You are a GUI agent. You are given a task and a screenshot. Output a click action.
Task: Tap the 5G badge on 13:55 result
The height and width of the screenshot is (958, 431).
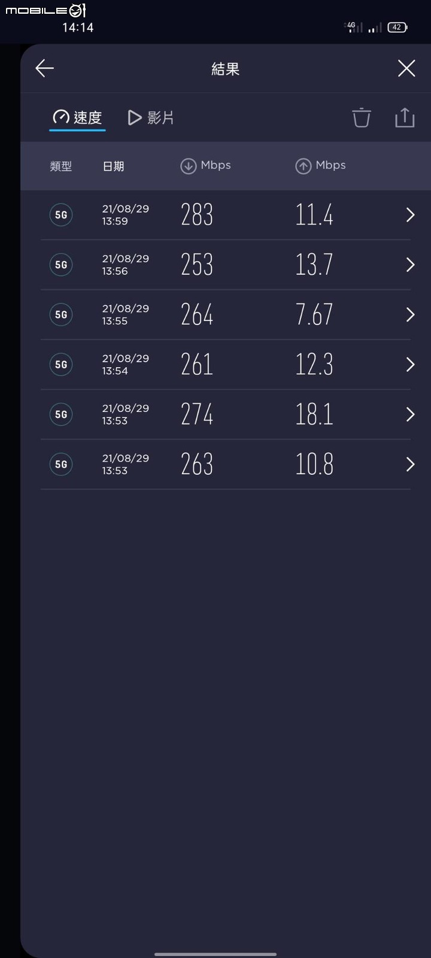(61, 314)
